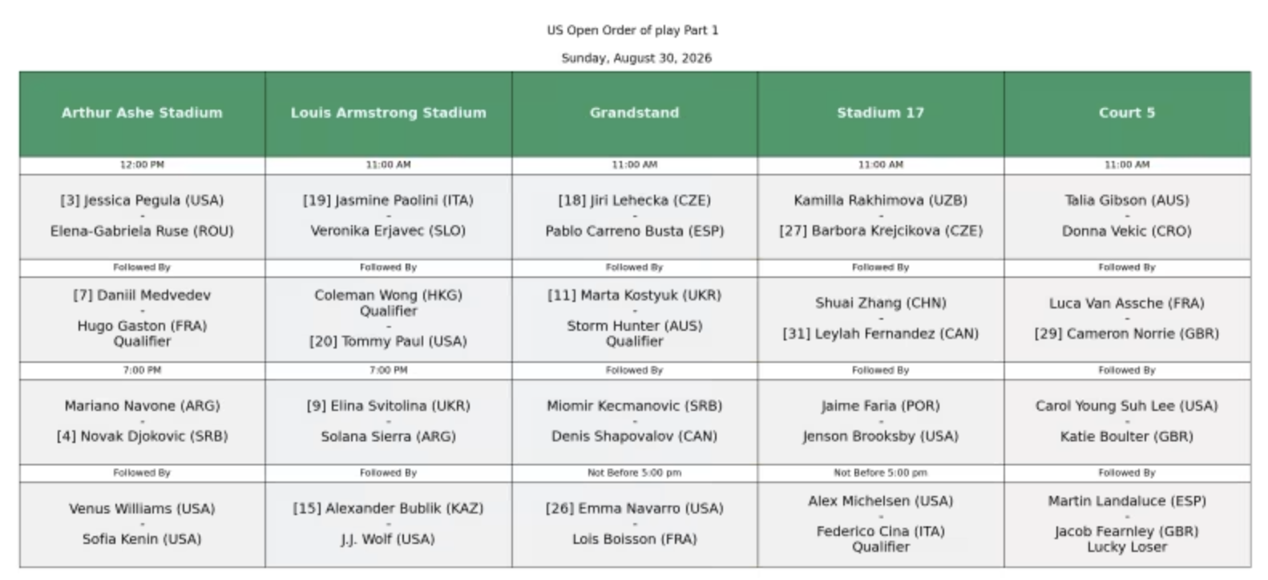The width and height of the screenshot is (1268, 580).
Task: Select the Arthur Ashe Stadium column header
Action: tap(142, 114)
